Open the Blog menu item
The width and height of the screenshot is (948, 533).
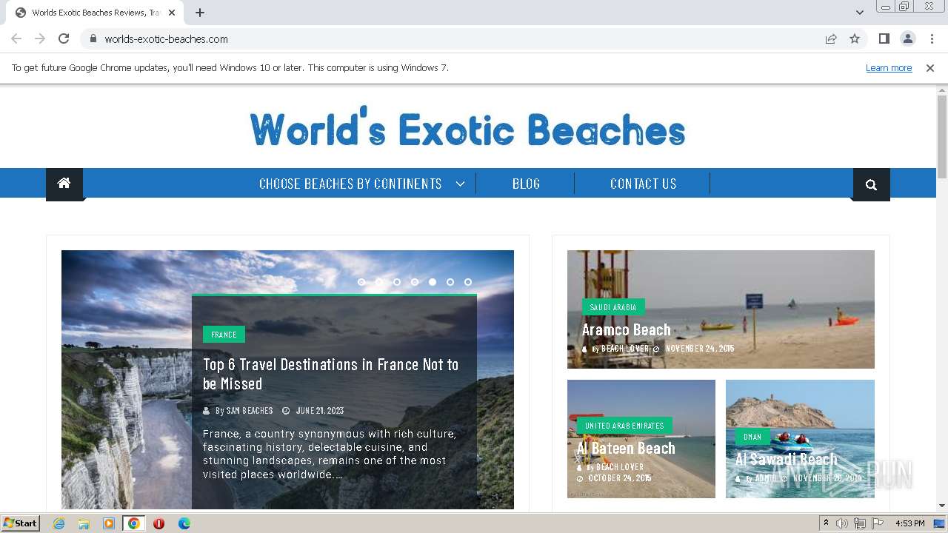click(526, 184)
